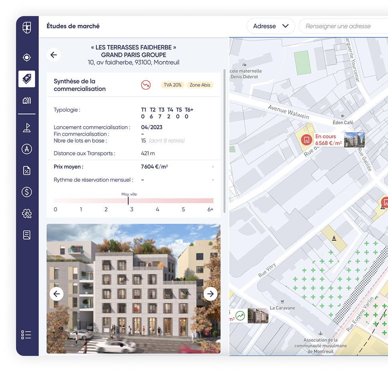Click the report document sidebar icon
Screen dimensions: 388x372
click(x=27, y=235)
